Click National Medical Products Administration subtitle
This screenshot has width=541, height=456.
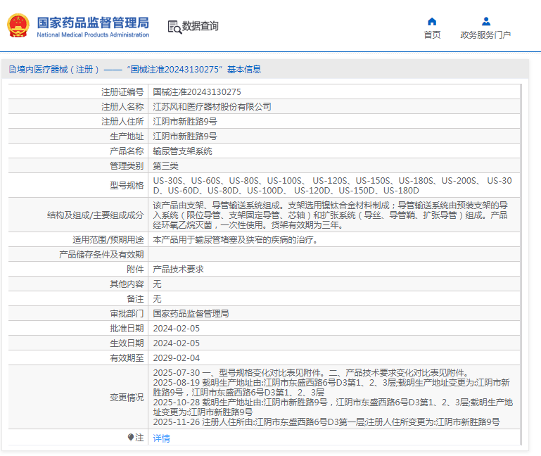(x=93, y=35)
